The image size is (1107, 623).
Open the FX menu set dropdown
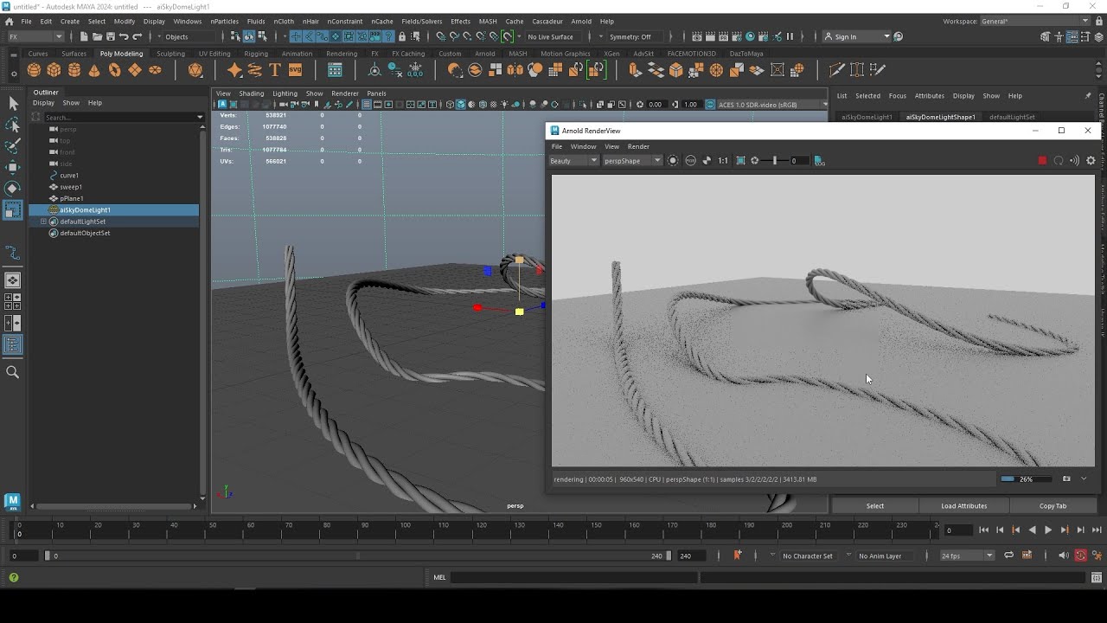pos(35,36)
